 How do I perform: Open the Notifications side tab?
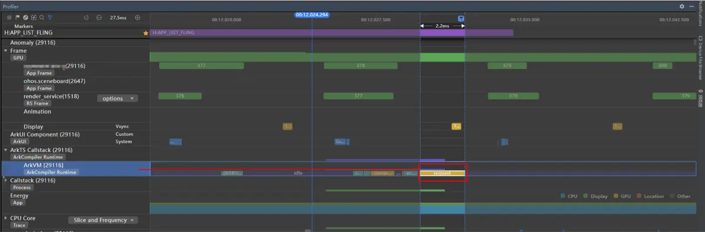pos(700,14)
